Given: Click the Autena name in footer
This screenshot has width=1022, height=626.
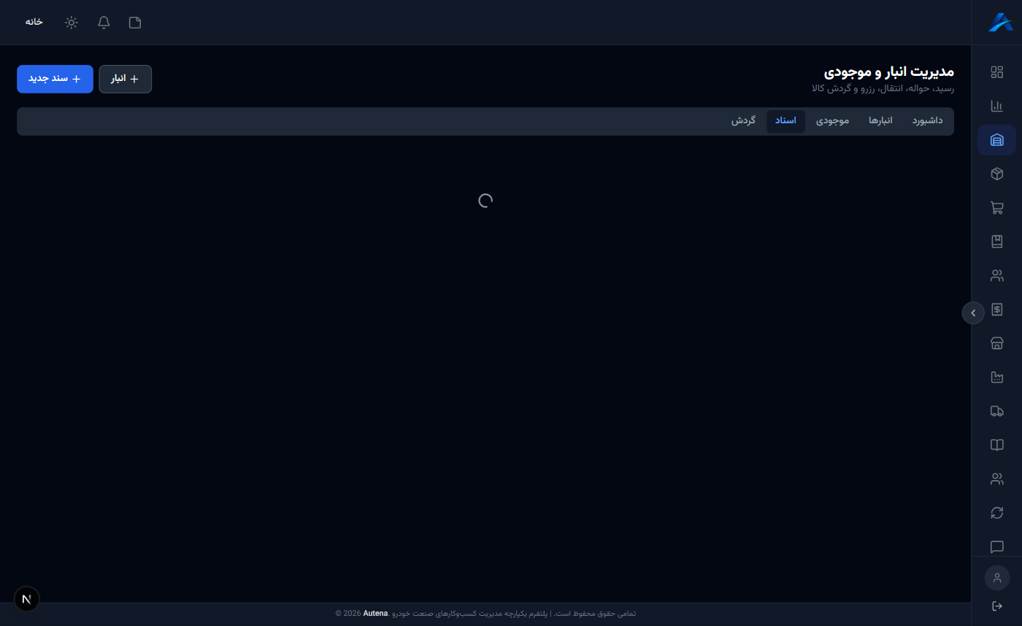Looking at the screenshot, I should 375,614.
